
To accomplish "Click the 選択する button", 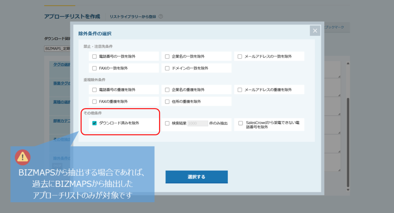I will [197, 177].
